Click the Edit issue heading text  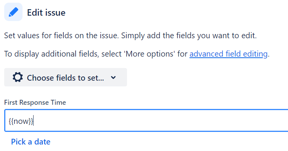(46, 13)
